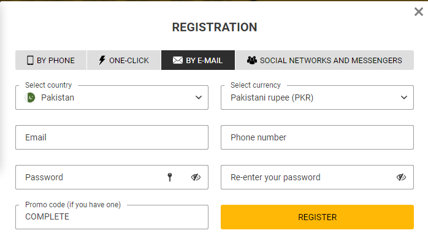Focus the Phone number field
The height and width of the screenshot is (233, 428).
pyautogui.click(x=317, y=137)
